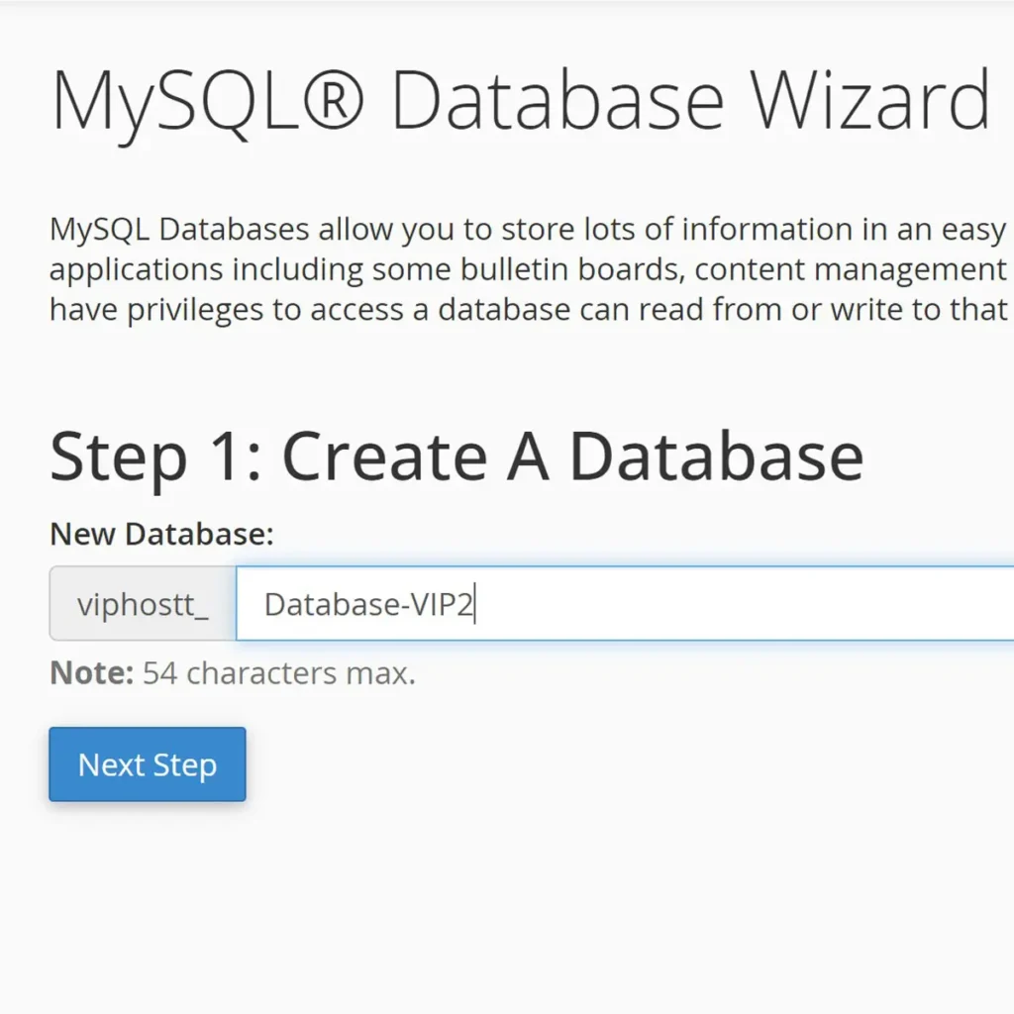Click the line starting 'MySQL Databases allow you'
This screenshot has height=1014, width=1014.
coord(529,230)
